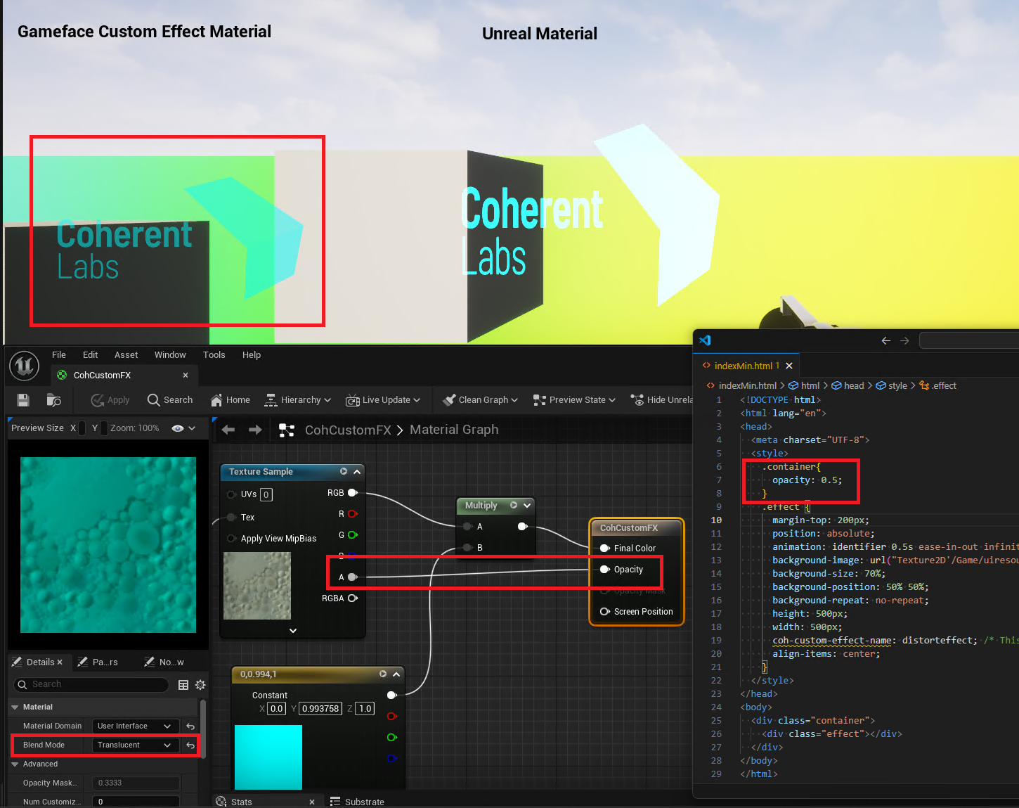Click the Search toolbar button
Screen dimensions: 1019x808
coord(170,400)
